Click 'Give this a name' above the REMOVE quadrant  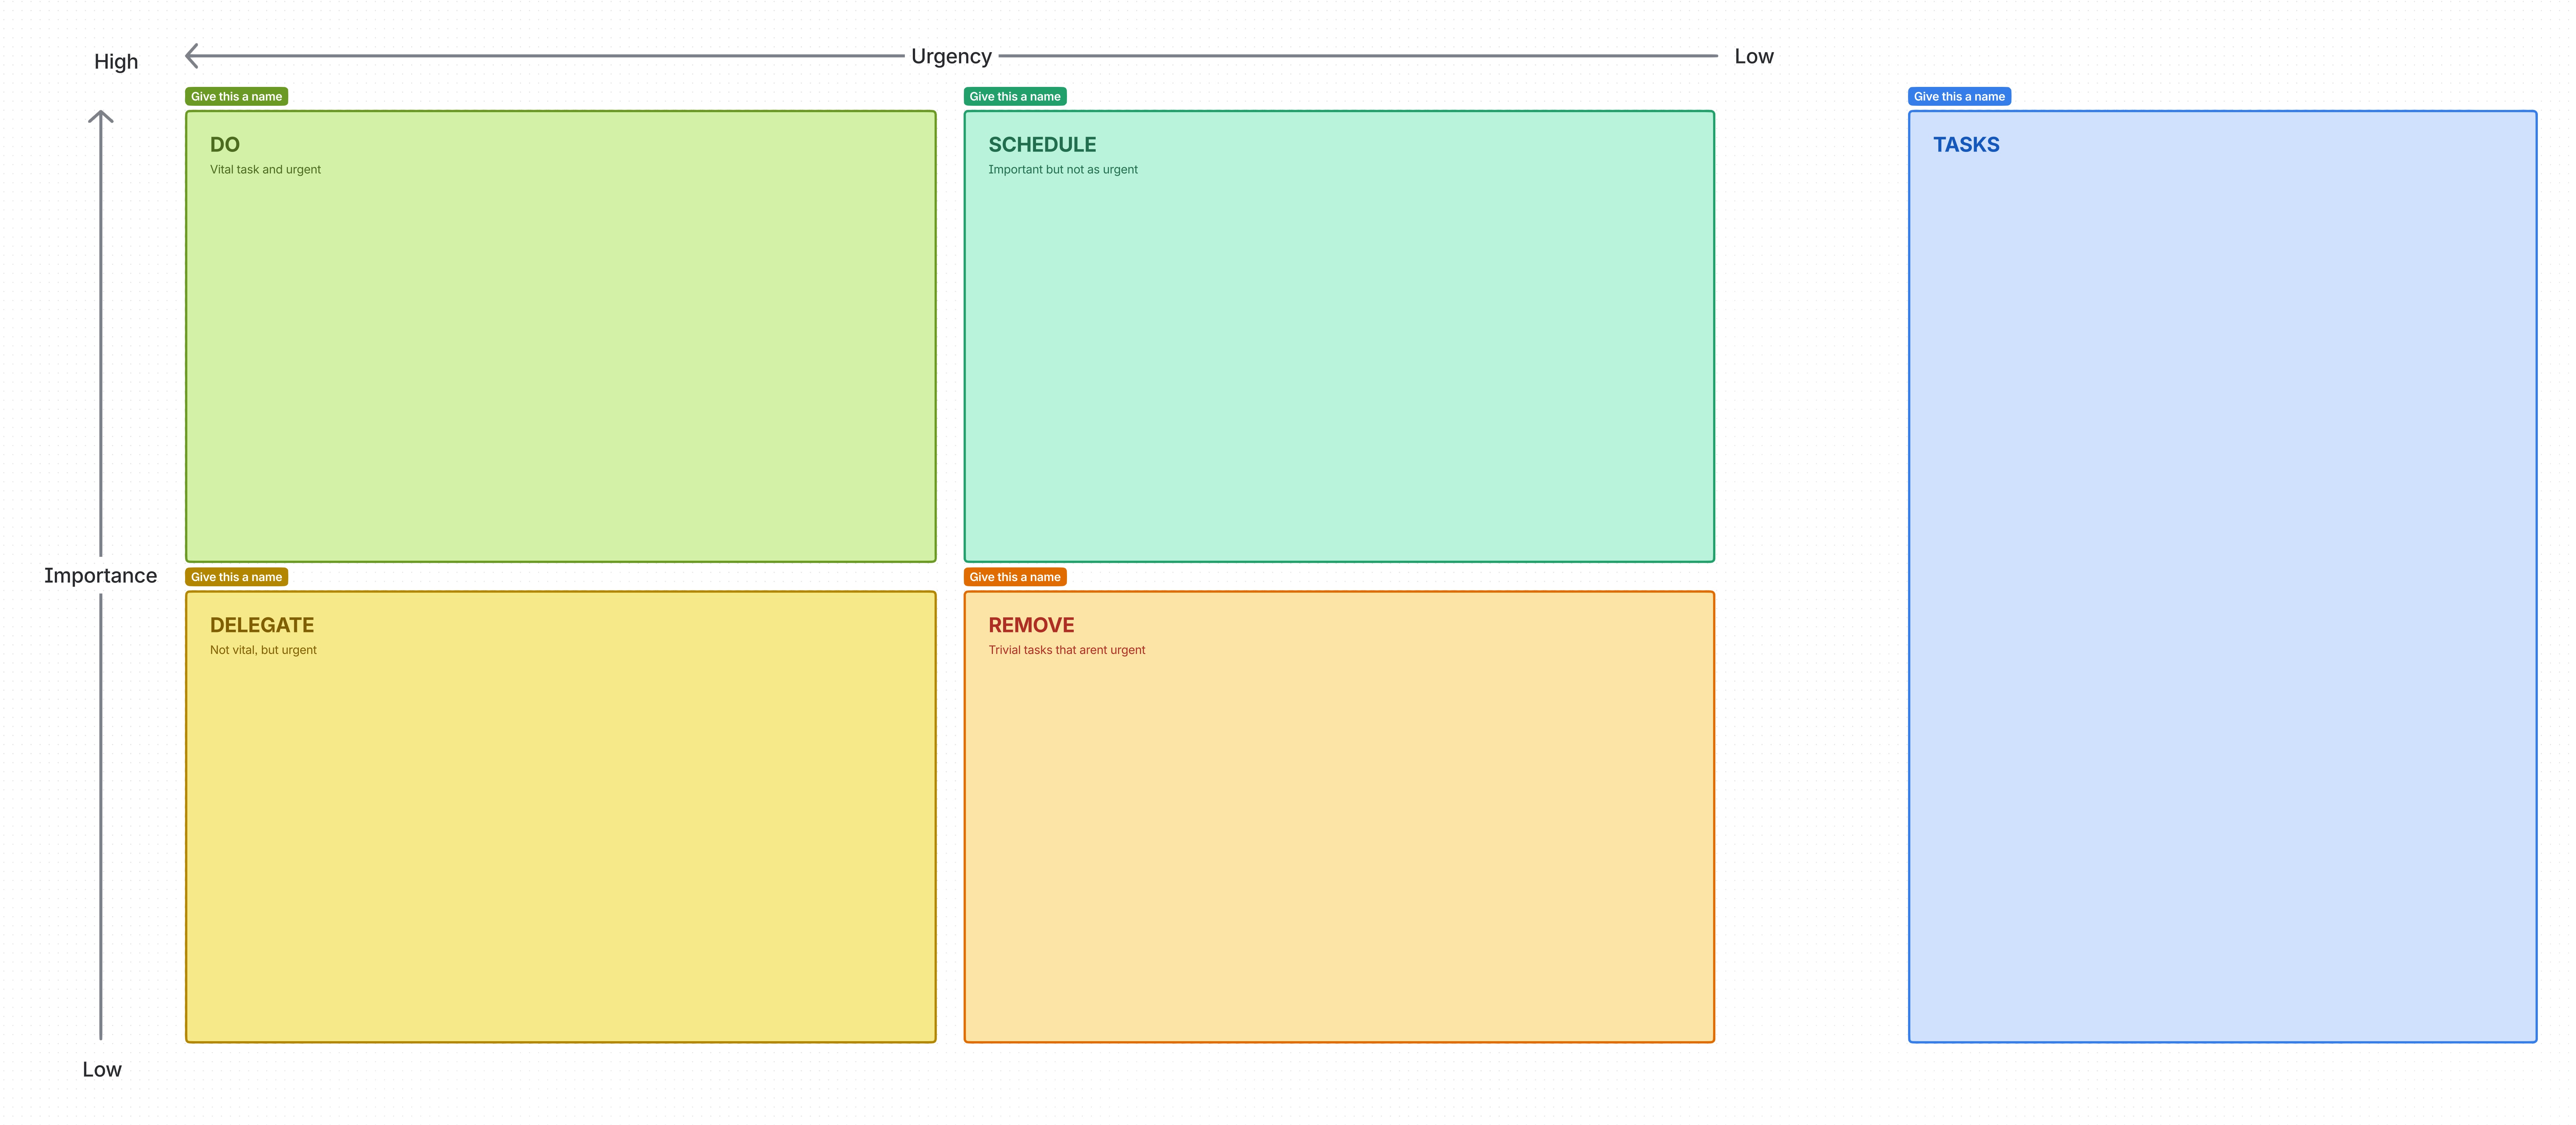(1015, 577)
